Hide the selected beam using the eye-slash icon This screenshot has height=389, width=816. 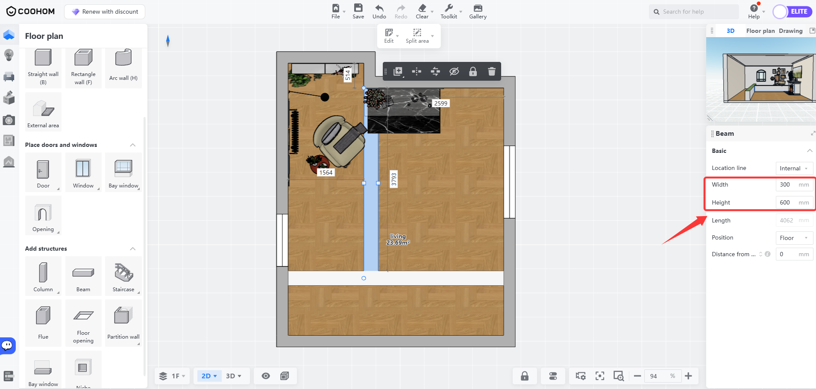point(454,72)
